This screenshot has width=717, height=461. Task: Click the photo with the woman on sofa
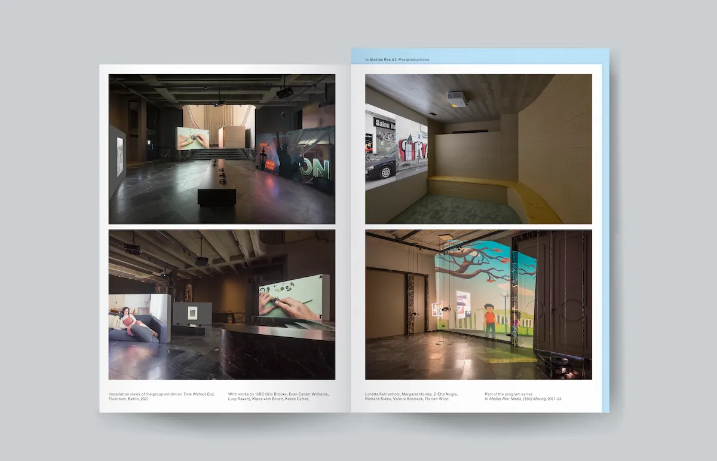pyautogui.click(x=222, y=305)
